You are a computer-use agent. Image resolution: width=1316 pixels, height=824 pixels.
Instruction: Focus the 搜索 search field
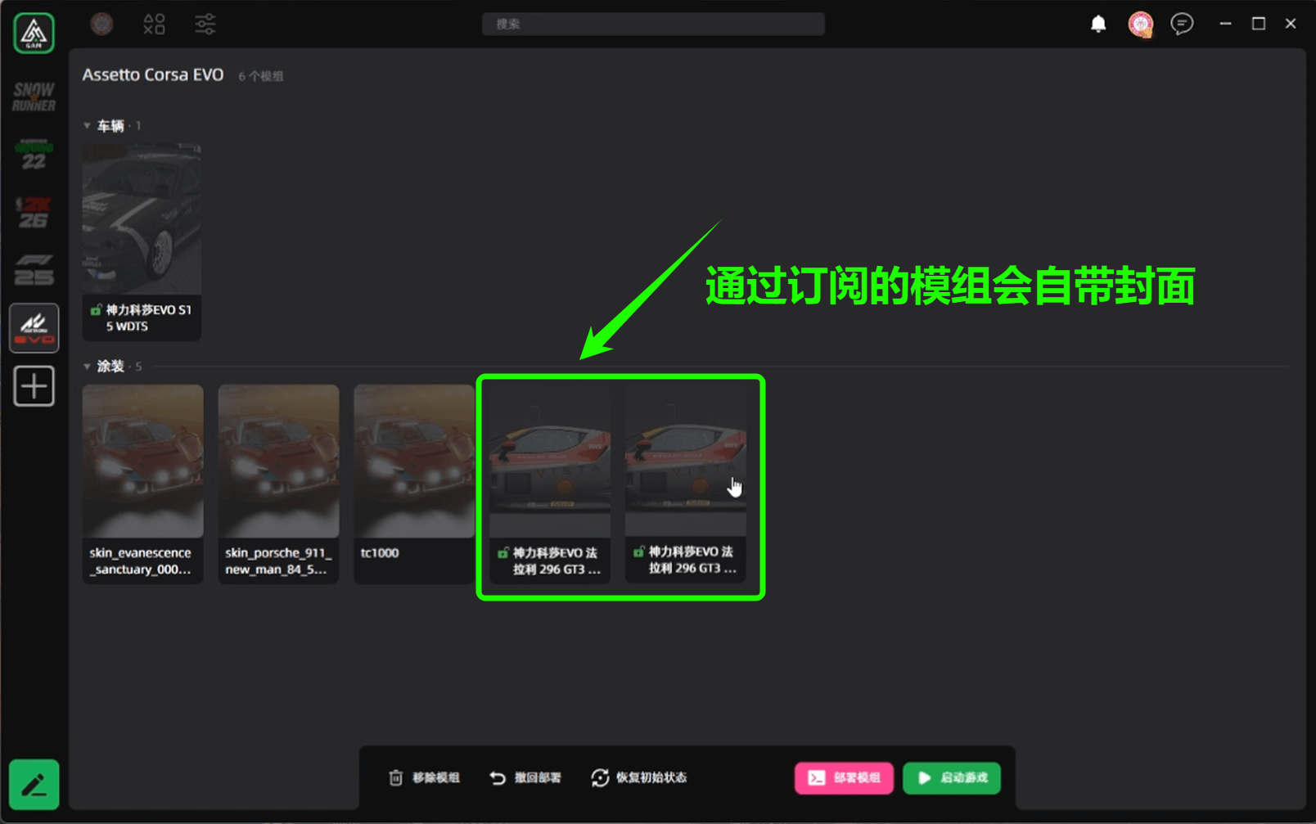coord(653,24)
